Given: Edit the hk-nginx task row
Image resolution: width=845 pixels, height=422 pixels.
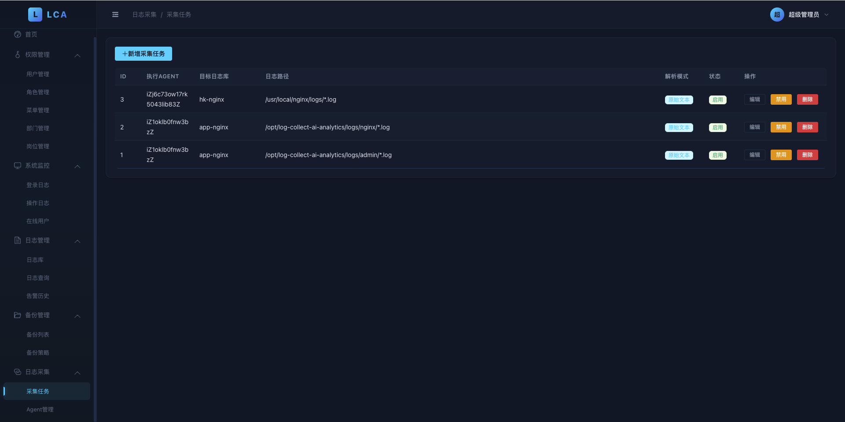Looking at the screenshot, I should [x=755, y=99].
